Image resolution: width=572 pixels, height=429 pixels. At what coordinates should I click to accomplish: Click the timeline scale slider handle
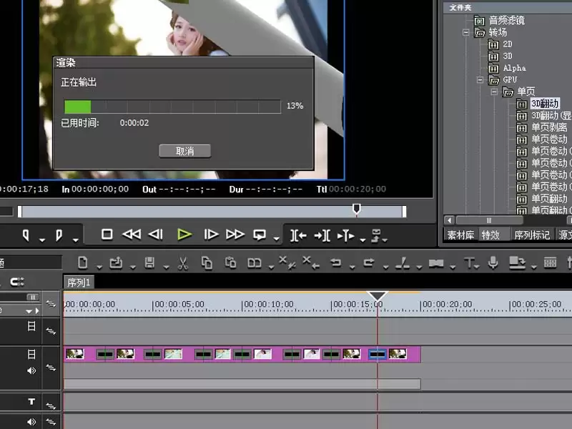coord(32,297)
